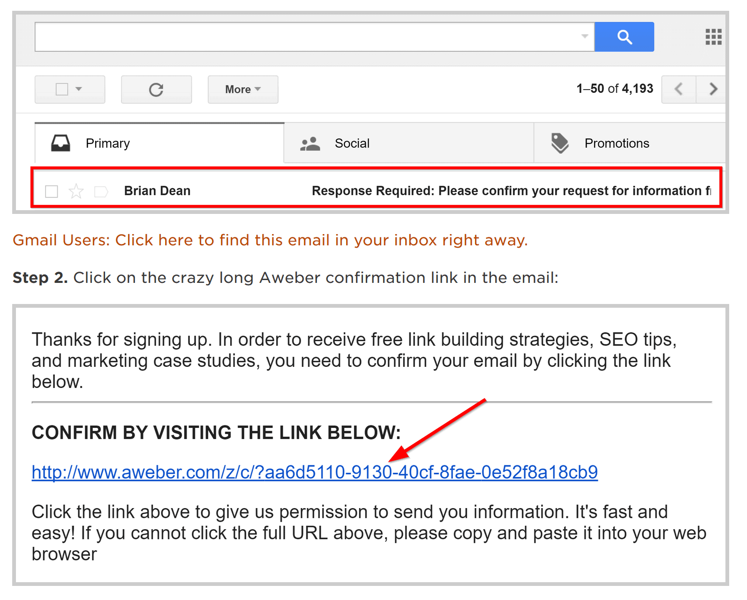Expand the select-all dropdown arrow
Viewport: 747px width, 600px height.
(x=79, y=89)
